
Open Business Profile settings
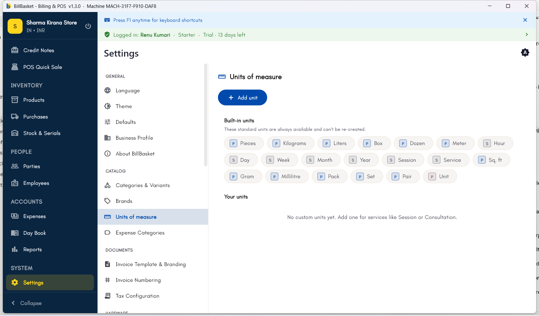click(x=153, y=138)
